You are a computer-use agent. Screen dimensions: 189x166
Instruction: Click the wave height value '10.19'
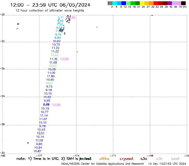point(45,108)
